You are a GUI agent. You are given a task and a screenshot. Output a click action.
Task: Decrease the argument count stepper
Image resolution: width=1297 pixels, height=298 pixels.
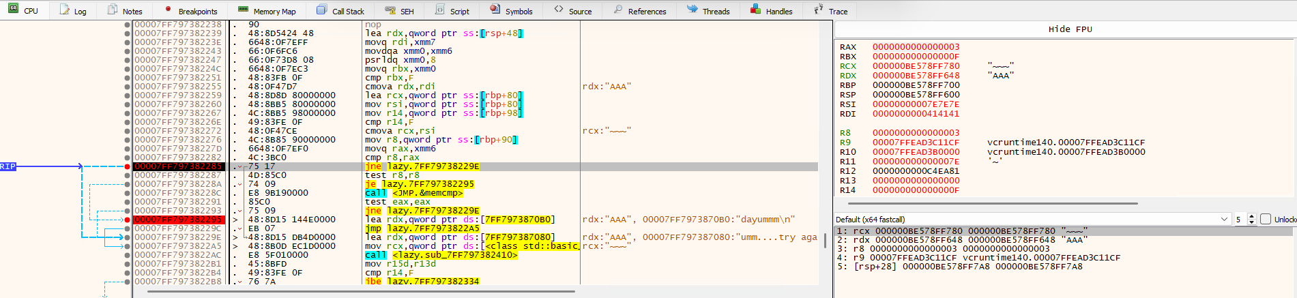1251,222
